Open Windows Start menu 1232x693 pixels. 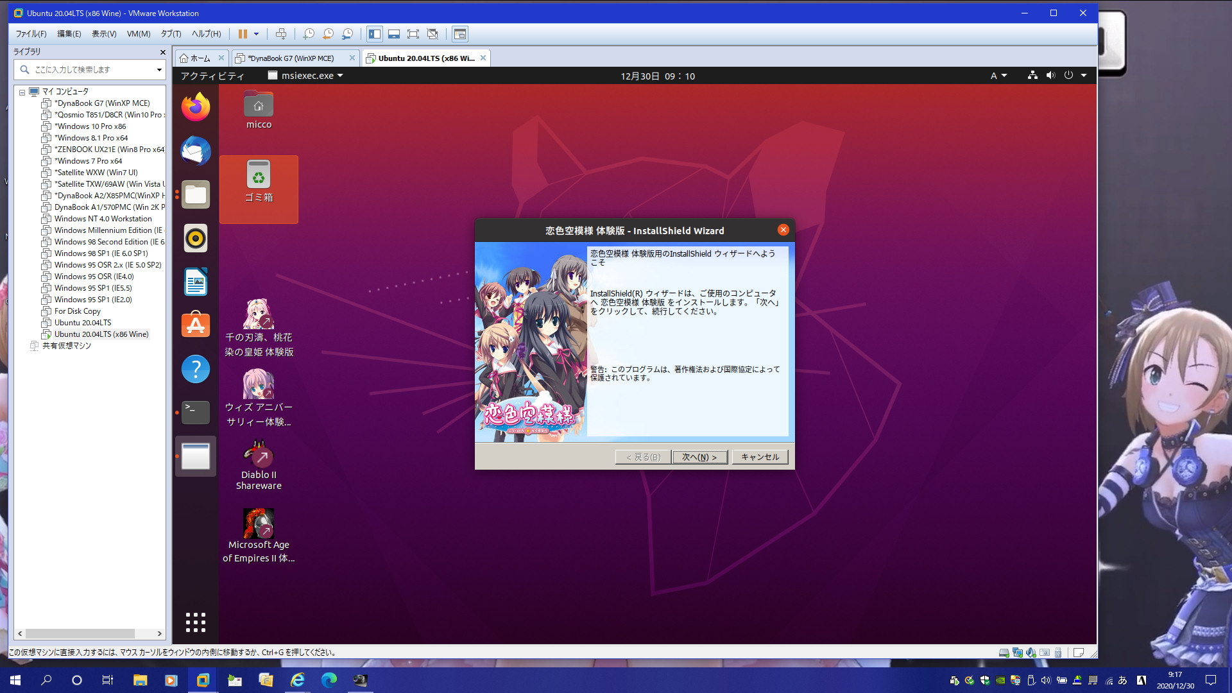(x=15, y=680)
